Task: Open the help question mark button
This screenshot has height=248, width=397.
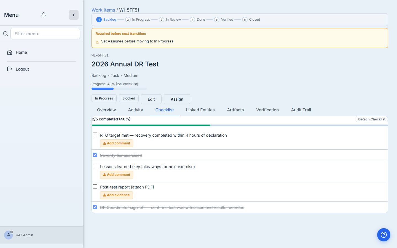Action: click(384, 235)
